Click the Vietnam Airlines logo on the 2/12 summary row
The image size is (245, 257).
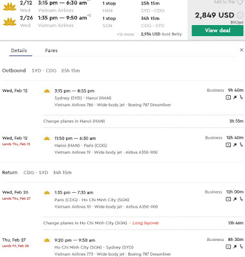click(10, 6)
